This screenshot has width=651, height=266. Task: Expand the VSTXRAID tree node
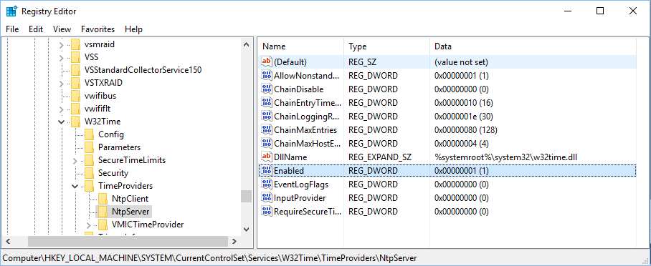pyautogui.click(x=62, y=83)
